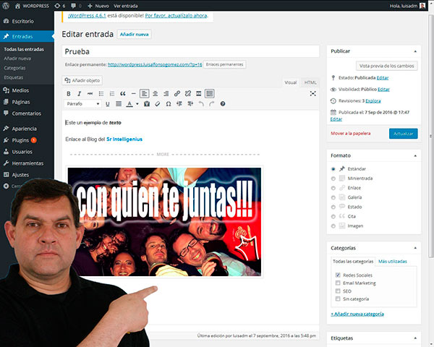
Task: Check the Email Marketing category
Action: tap(338, 283)
